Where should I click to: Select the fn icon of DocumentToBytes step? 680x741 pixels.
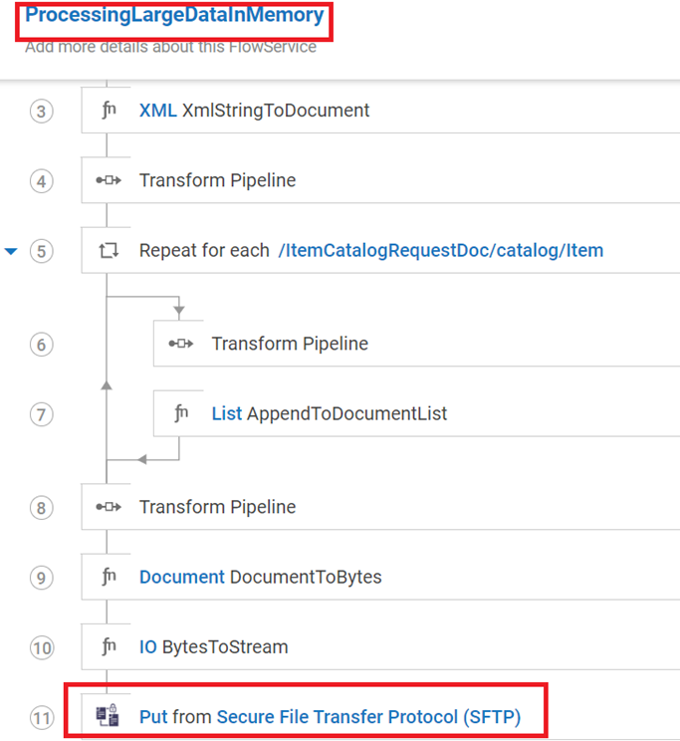109,577
